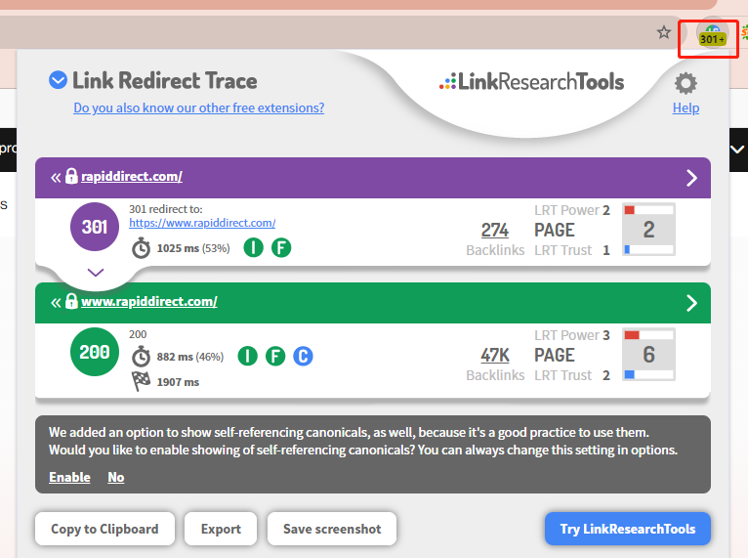Screen dimensions: 748x558
Task: Click the double-arrow icon before rapiddirect.com/
Action: (x=56, y=178)
